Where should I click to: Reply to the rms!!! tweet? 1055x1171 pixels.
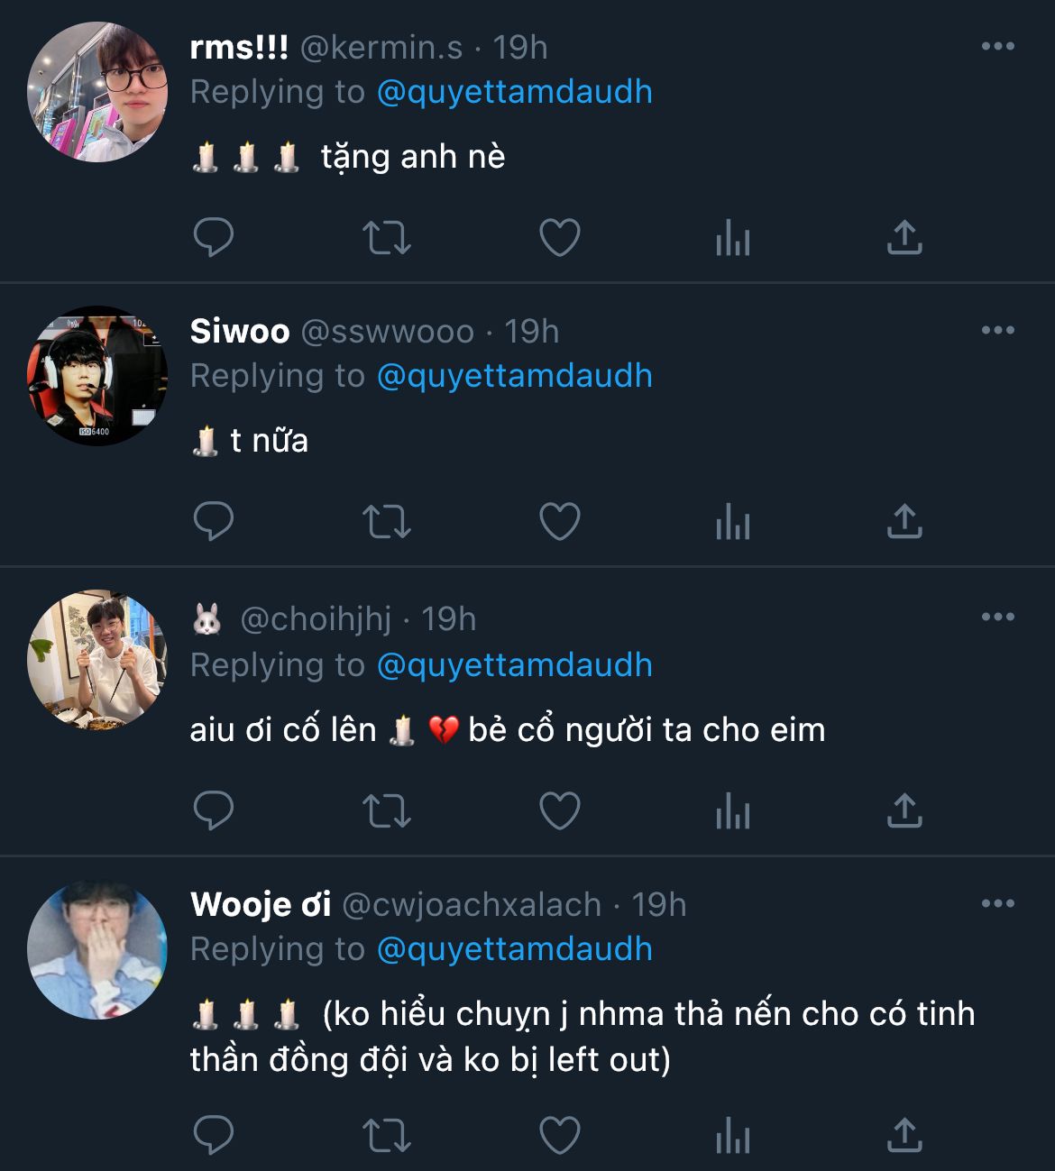click(214, 237)
